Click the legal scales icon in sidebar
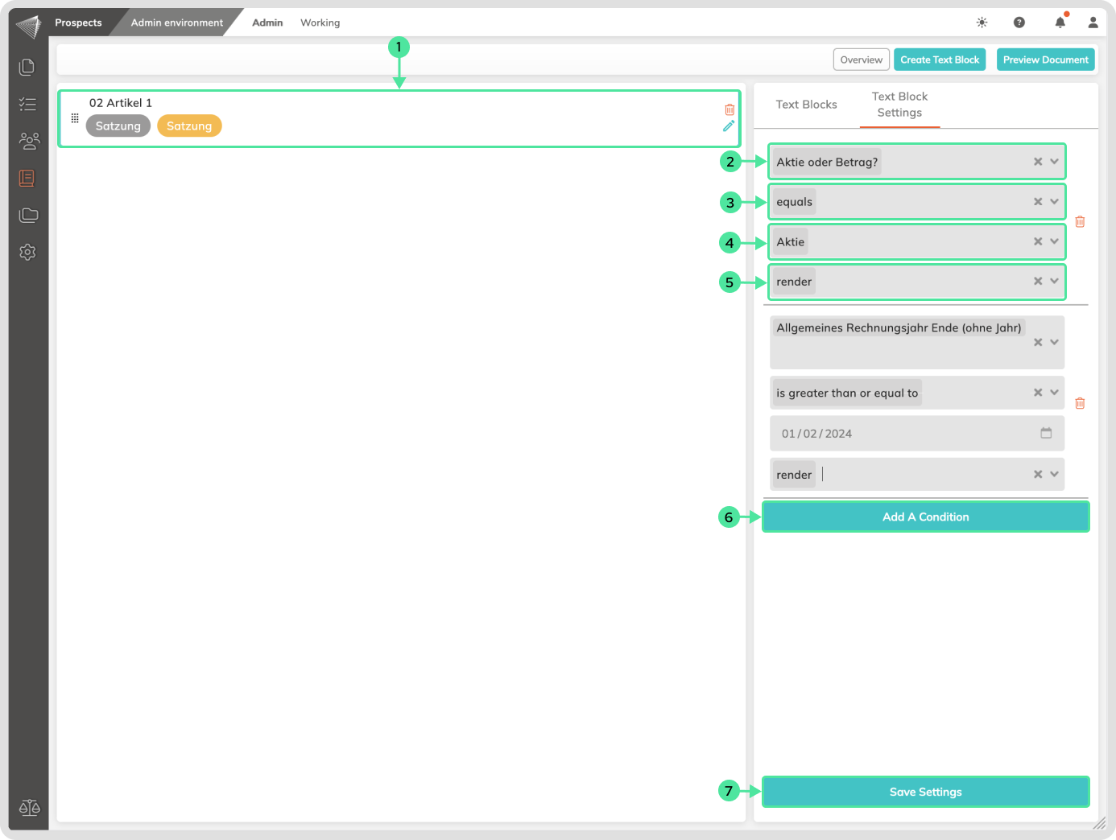This screenshot has width=1116, height=840. tap(29, 807)
